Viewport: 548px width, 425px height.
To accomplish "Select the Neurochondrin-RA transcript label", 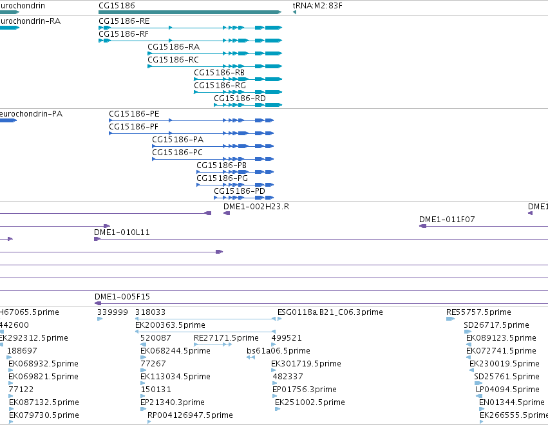I will coord(30,21).
